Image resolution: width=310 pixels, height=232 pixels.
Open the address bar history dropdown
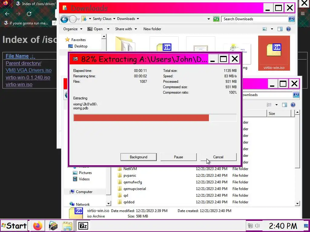click(209, 19)
